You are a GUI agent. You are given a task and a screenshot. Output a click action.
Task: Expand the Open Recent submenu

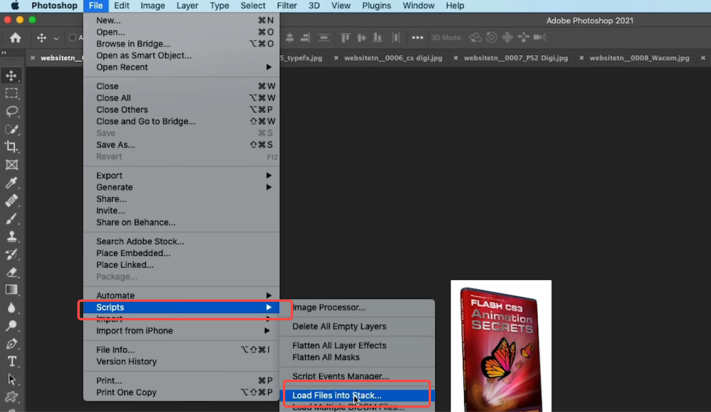tap(150, 67)
